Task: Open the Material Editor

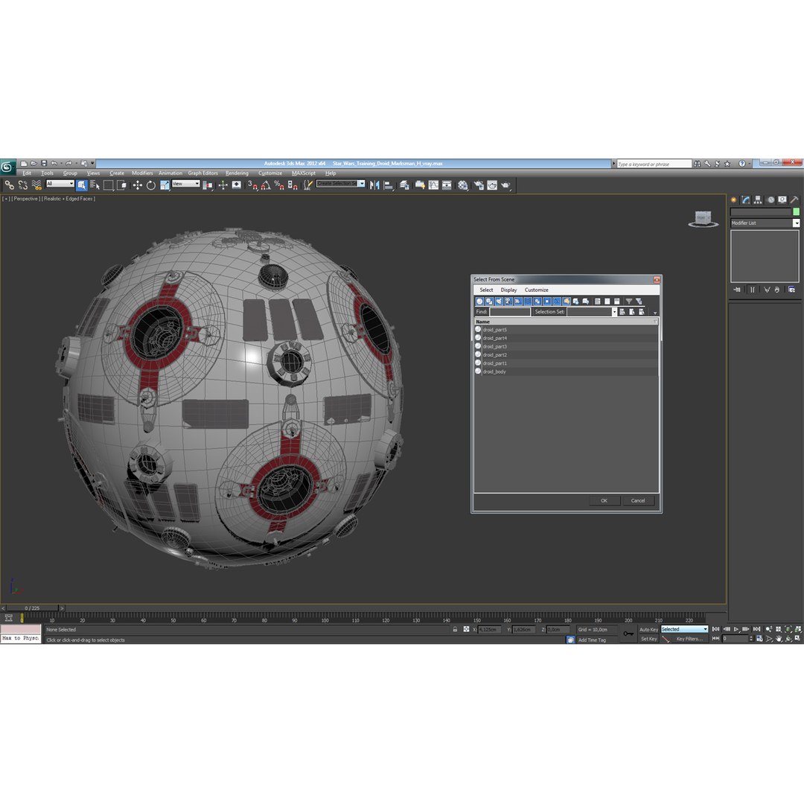Action: point(463,185)
